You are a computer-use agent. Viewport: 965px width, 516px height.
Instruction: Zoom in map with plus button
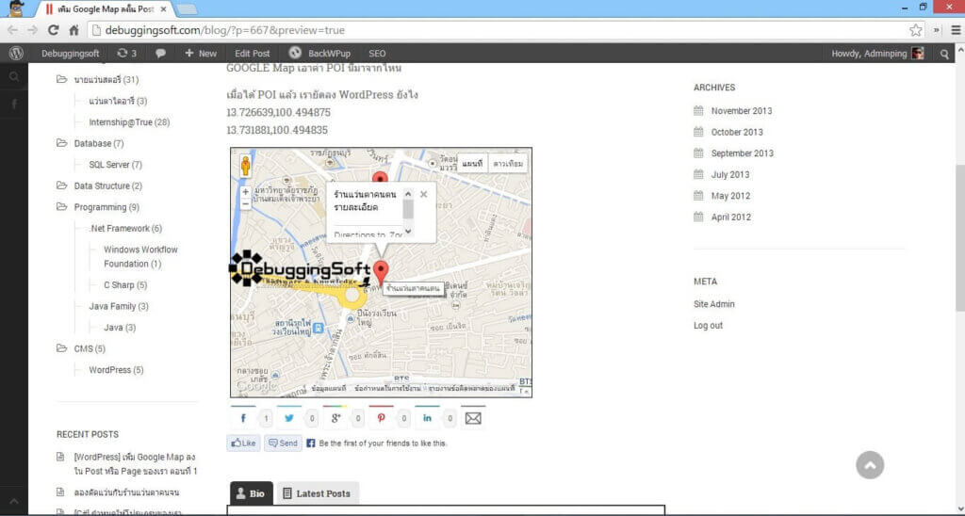tap(246, 192)
